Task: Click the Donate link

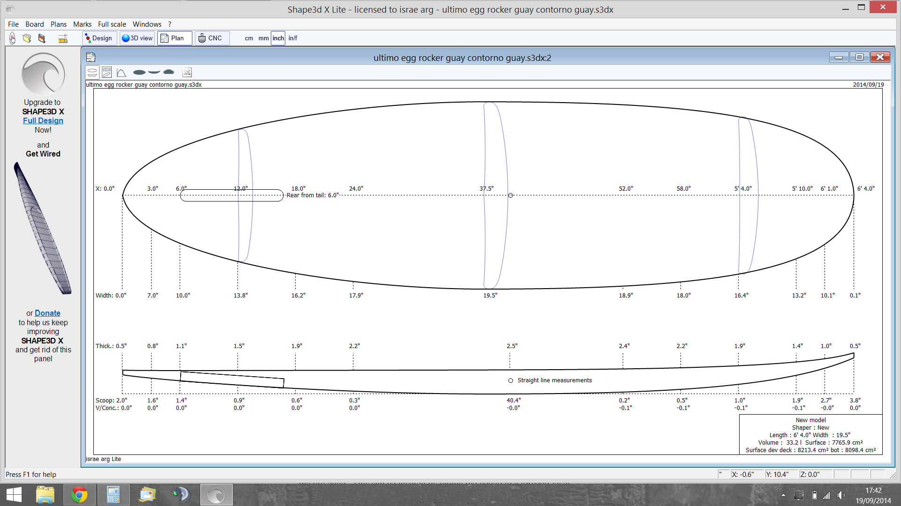Action: tap(47, 313)
